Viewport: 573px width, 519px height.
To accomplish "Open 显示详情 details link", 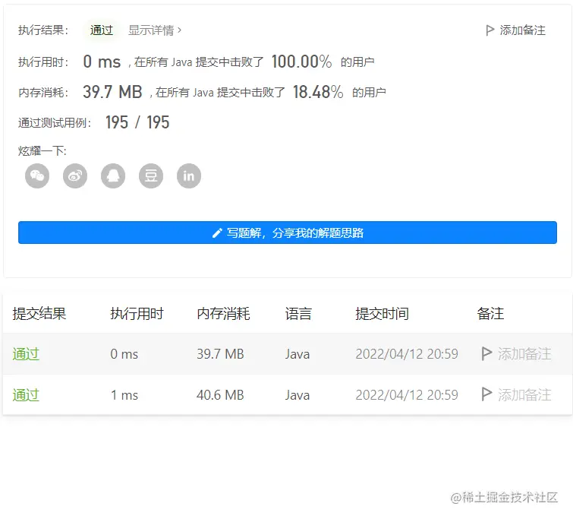I will [151, 30].
